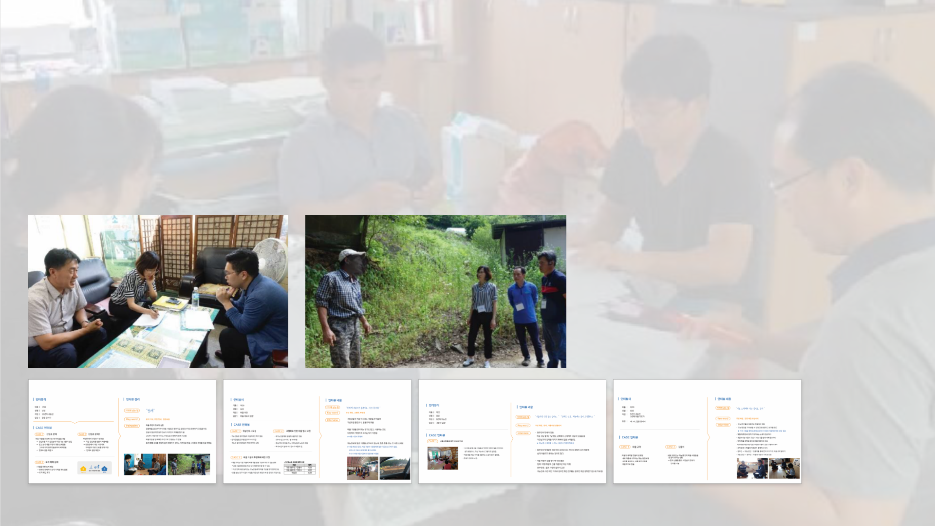The height and width of the screenshot is (526, 935).
Task: Click the Key word tag in first slide
Action: point(131,419)
